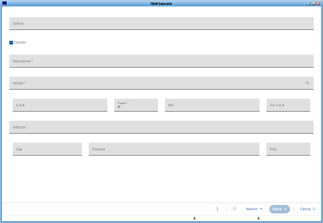The image size is (323, 223).
Task: Focus the BIC input field
Action: pyautogui.click(x=212, y=105)
